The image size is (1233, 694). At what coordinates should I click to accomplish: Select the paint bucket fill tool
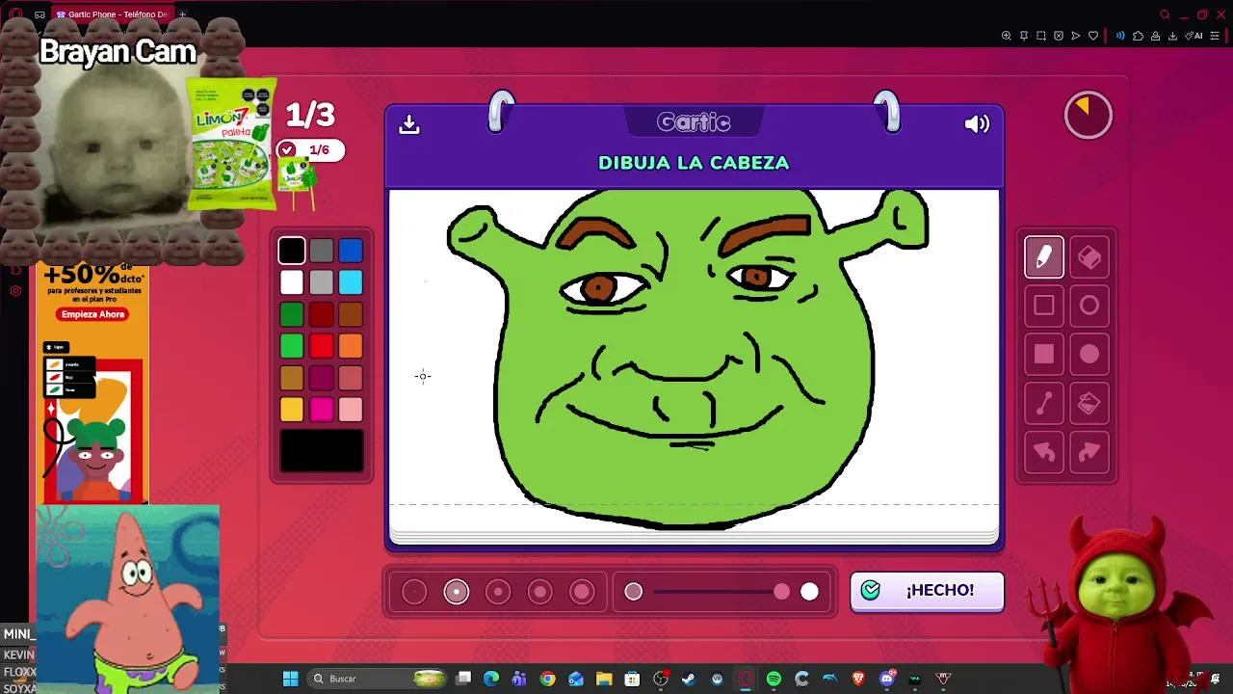click(x=1089, y=404)
